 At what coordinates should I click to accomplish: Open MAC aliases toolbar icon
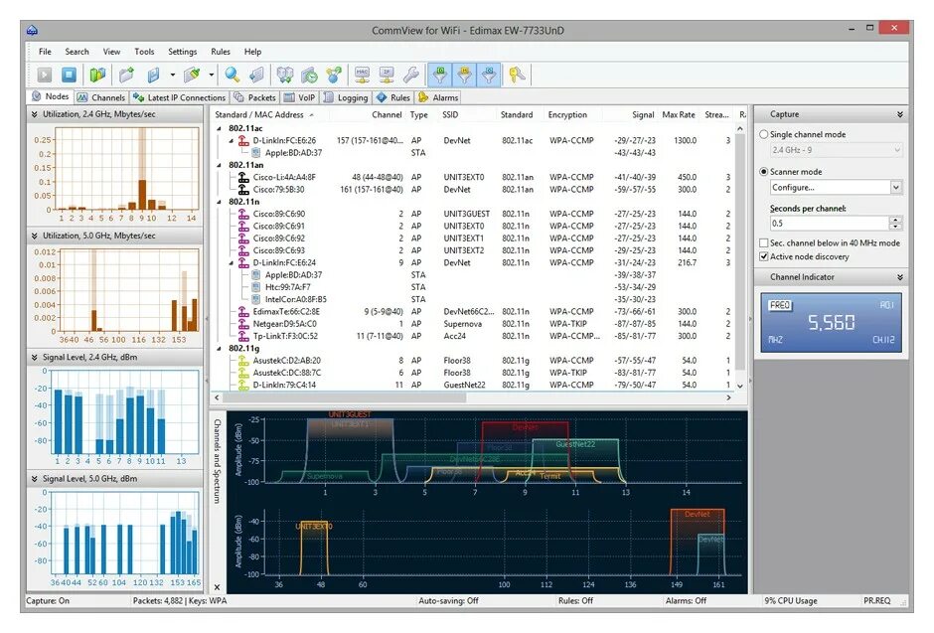362,76
